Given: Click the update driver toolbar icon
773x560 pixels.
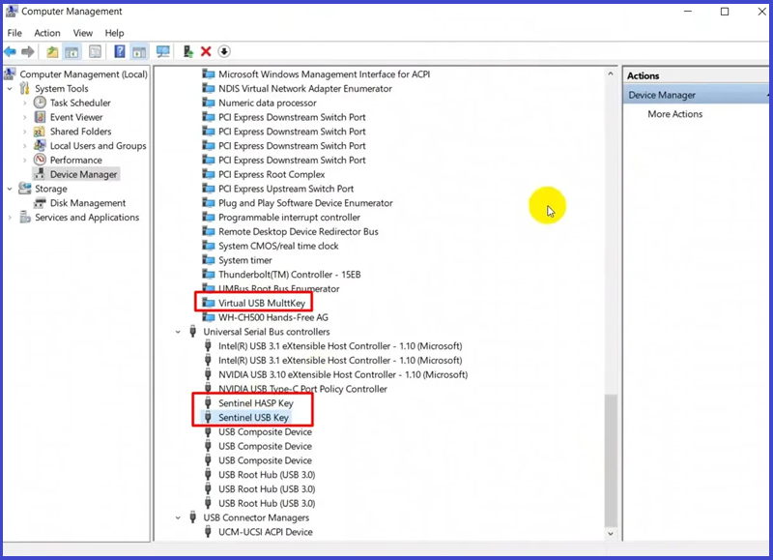Looking at the screenshot, I should coord(187,51).
